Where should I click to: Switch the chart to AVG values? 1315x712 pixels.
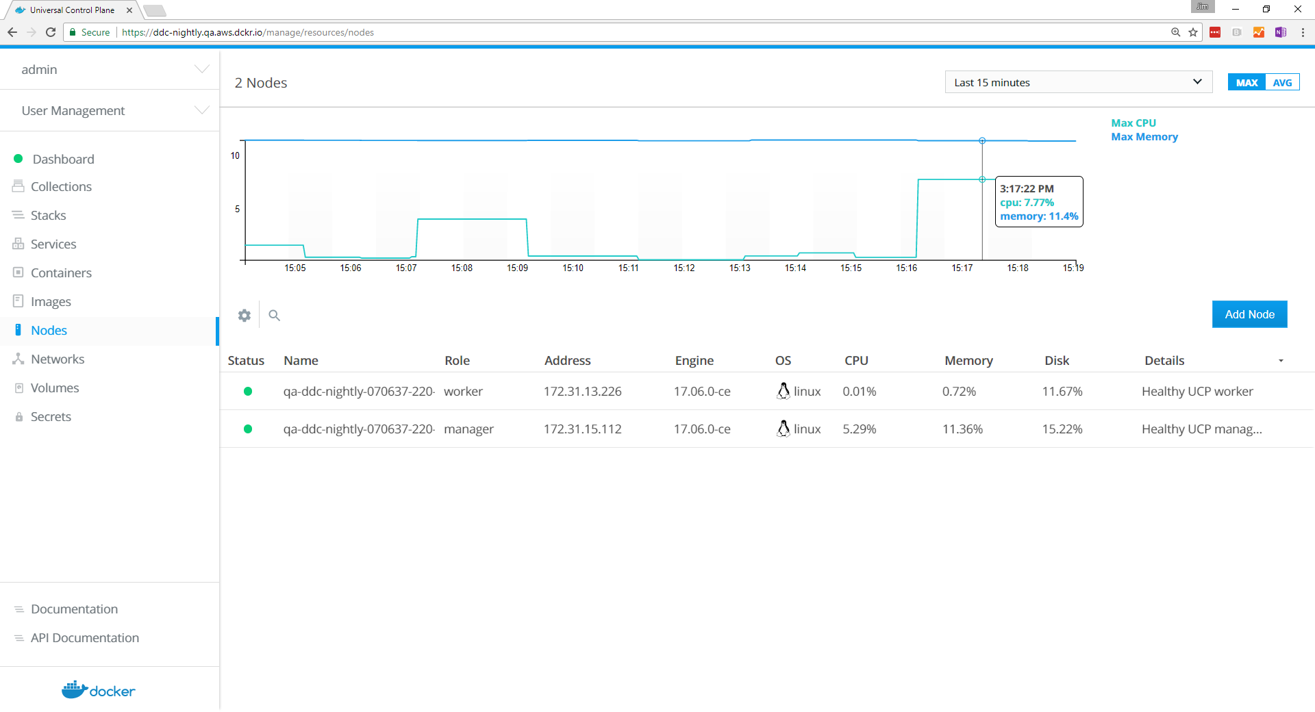(1282, 83)
